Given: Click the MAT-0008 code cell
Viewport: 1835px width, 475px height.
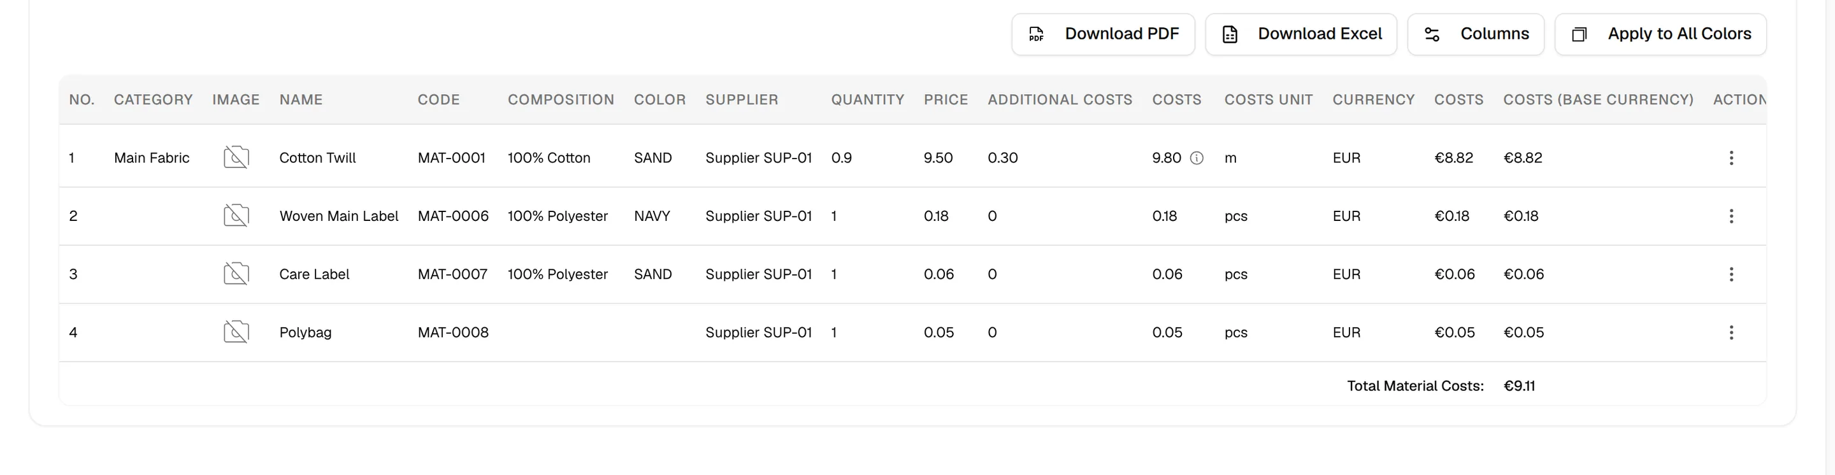Looking at the screenshot, I should (x=453, y=332).
